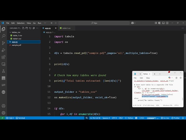The height and width of the screenshot is (140, 186).
Task: Show hidden menu items overflow
Action: pos(45,23)
